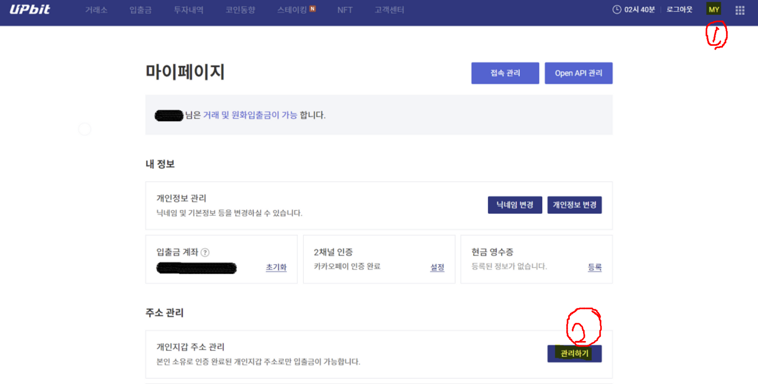
Task: Open the apps grid menu icon
Action: click(740, 10)
